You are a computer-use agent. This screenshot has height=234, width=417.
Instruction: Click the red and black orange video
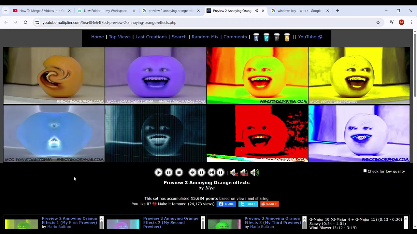(x=257, y=134)
